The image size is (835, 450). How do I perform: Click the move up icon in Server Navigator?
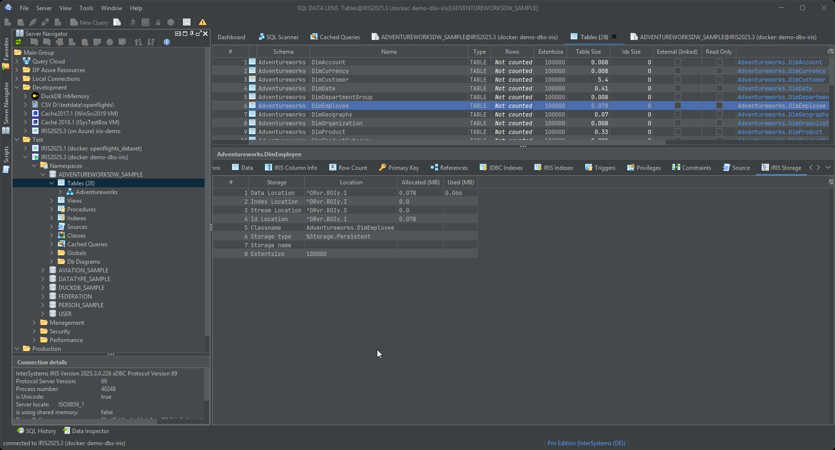click(138, 42)
